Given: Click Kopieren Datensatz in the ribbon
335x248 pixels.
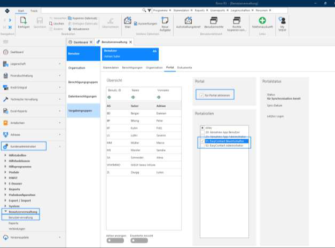Looking at the screenshot, I should pyautogui.click(x=83, y=18).
